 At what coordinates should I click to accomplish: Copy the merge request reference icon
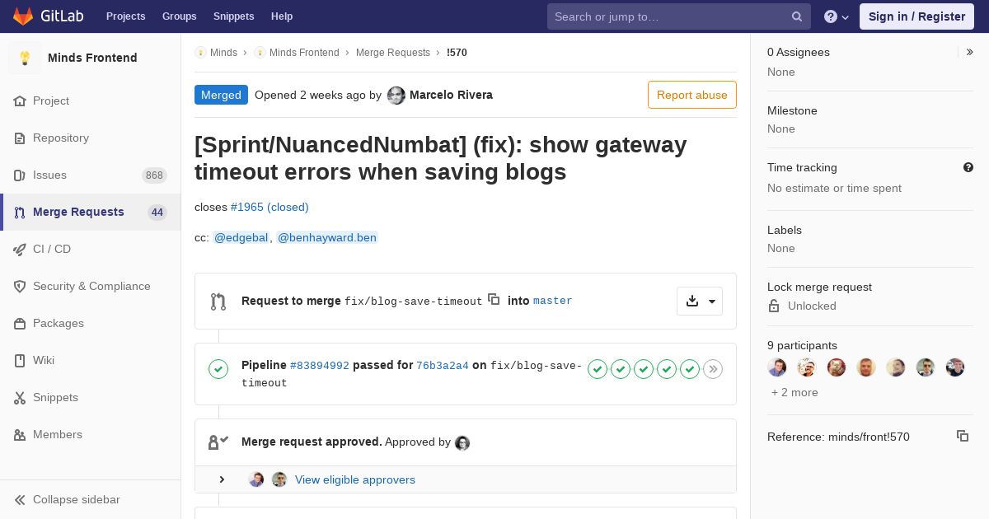(962, 436)
